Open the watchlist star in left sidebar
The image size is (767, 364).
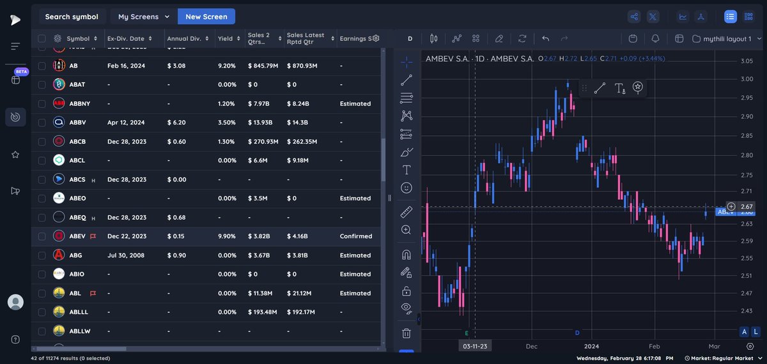pyautogui.click(x=15, y=155)
